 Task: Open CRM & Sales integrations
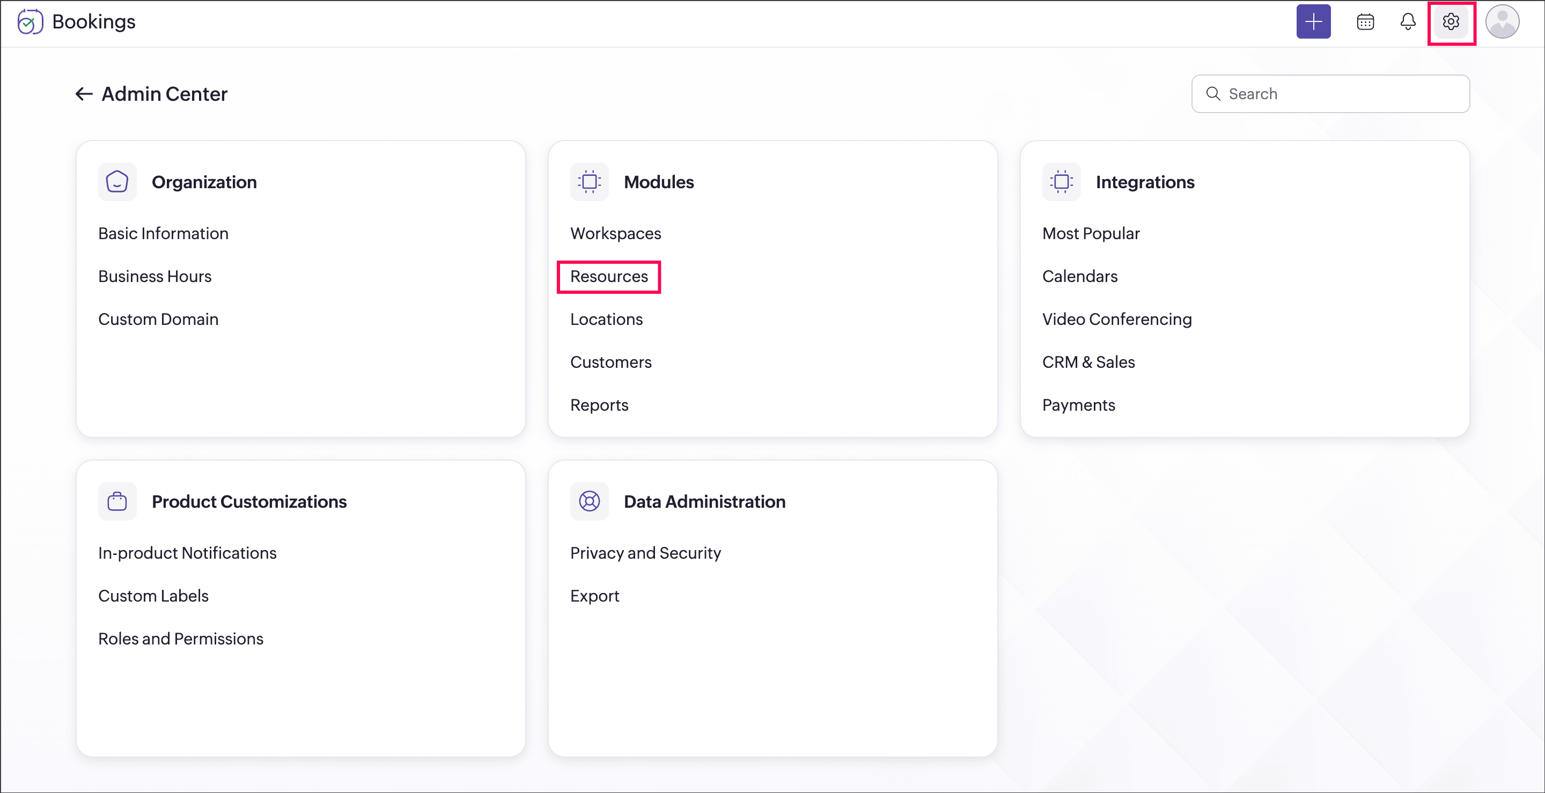[x=1088, y=362]
